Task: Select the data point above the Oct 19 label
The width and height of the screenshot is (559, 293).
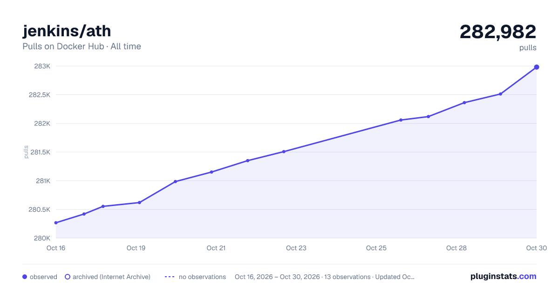Action: [x=139, y=202]
